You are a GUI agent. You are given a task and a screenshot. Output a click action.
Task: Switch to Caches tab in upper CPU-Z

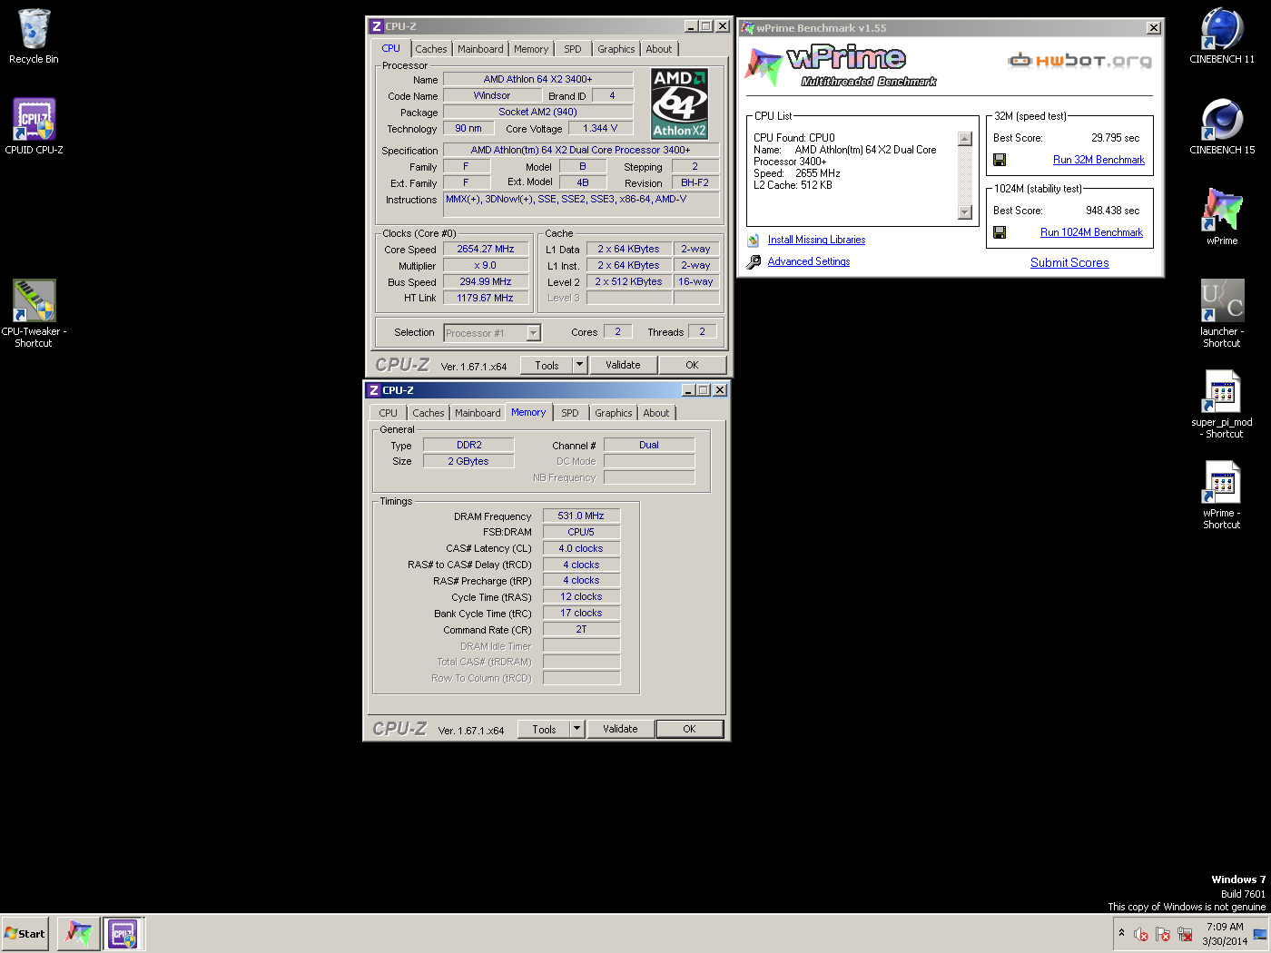coord(431,49)
